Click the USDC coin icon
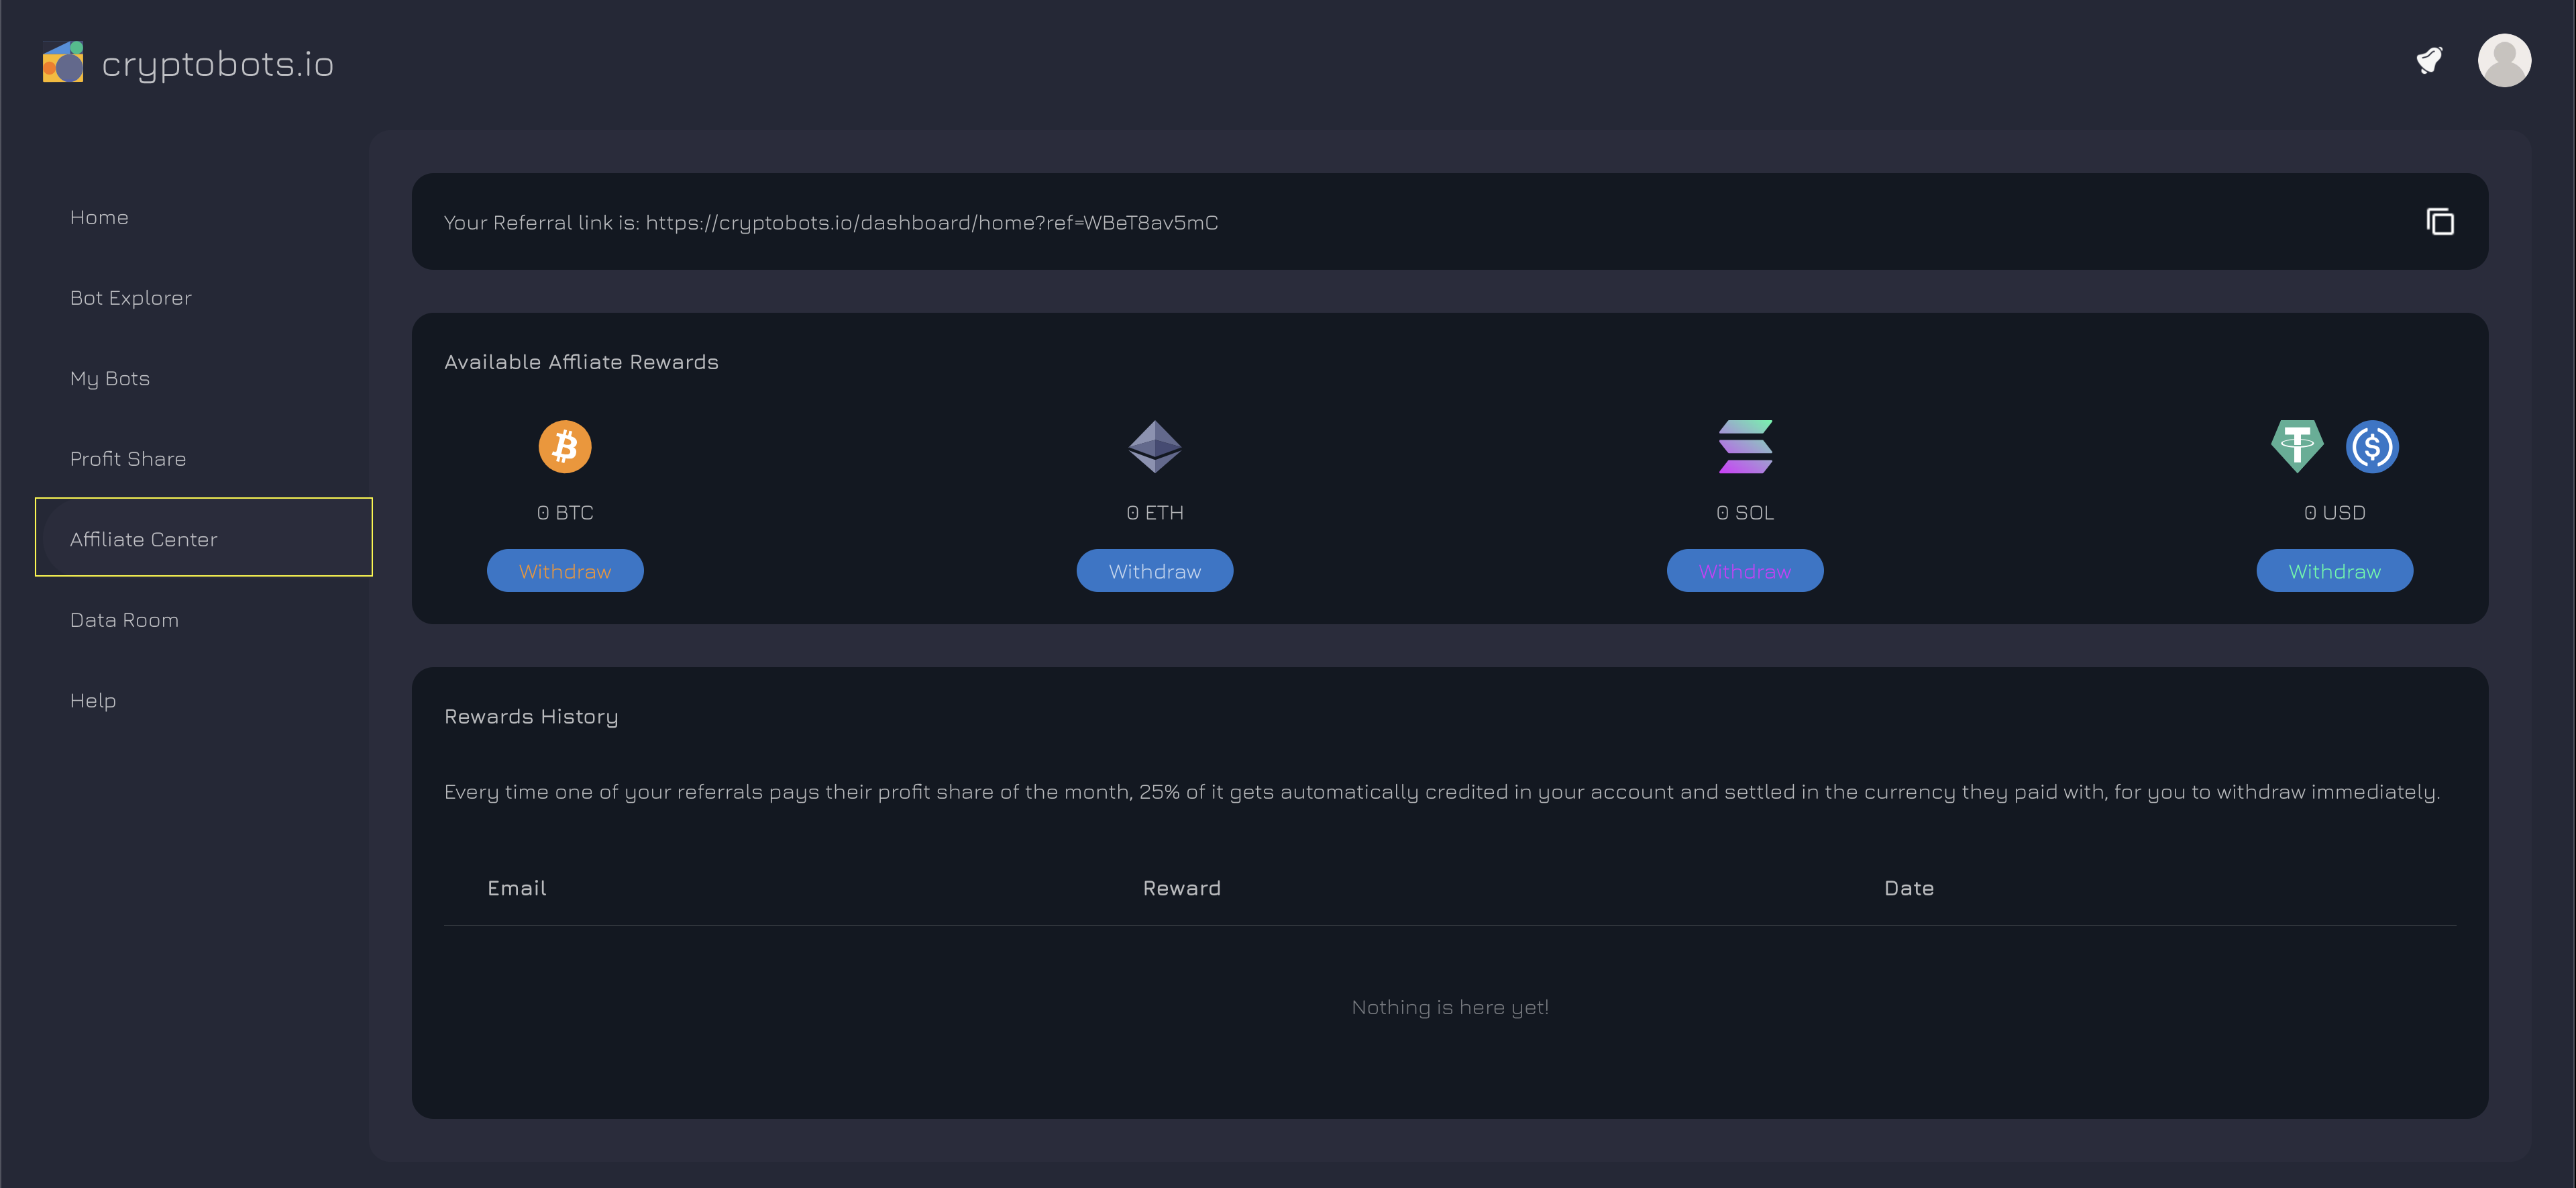The image size is (2576, 1188). pyautogui.click(x=2372, y=446)
